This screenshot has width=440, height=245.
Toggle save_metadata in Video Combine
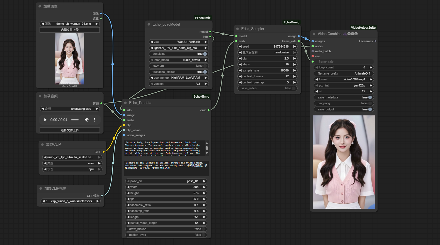pyautogui.click(x=370, y=98)
